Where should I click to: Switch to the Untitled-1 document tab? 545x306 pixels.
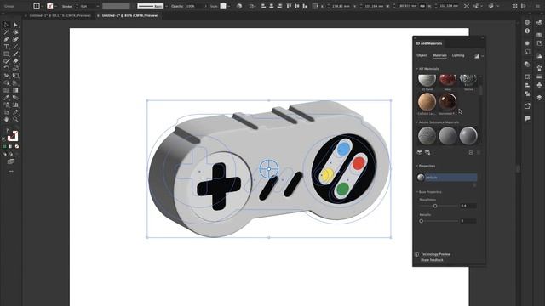point(60,15)
